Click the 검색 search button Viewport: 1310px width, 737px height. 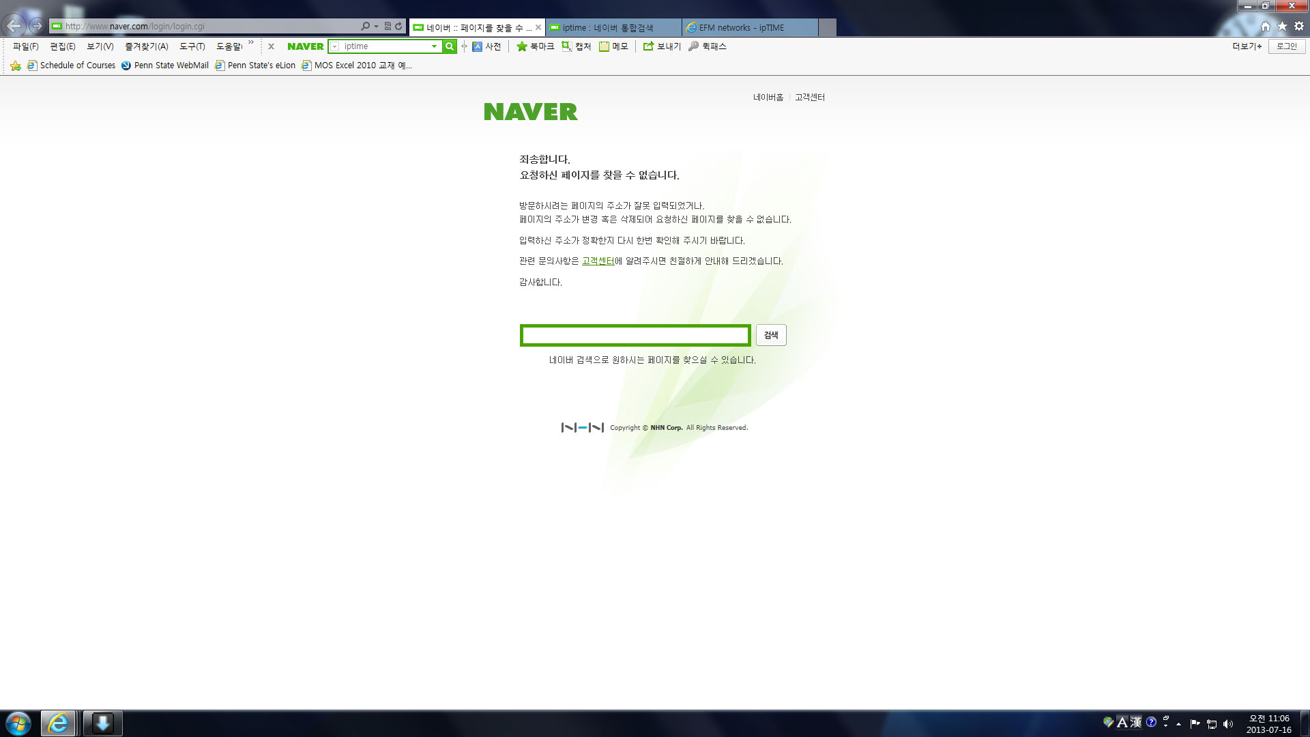(x=771, y=335)
